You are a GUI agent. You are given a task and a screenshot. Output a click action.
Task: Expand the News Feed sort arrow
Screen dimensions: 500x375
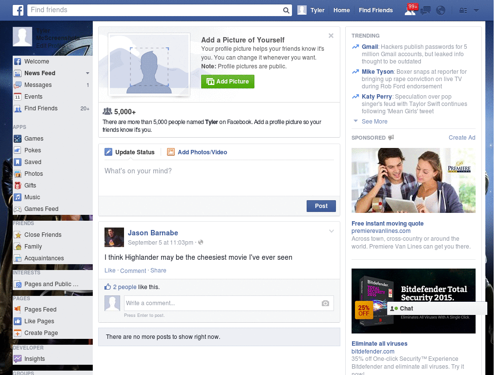coord(87,73)
